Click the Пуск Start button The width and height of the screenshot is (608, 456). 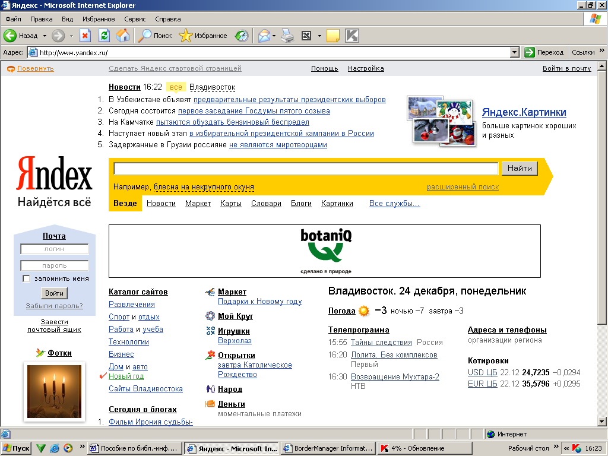click(16, 448)
